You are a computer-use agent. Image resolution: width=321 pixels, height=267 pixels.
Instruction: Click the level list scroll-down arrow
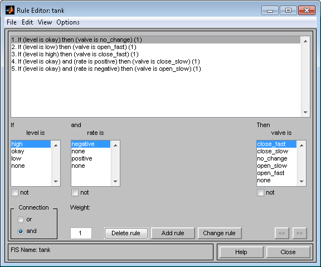point(56,181)
